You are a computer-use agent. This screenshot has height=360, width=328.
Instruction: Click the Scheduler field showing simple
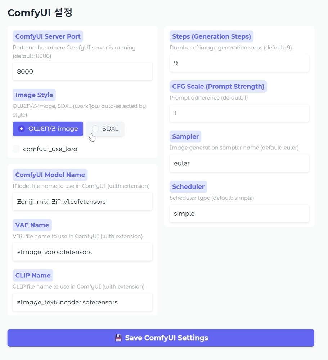tap(239, 214)
